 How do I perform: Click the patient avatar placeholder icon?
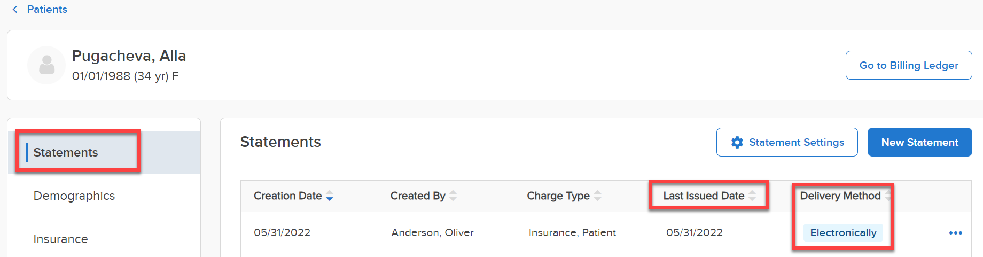click(46, 65)
